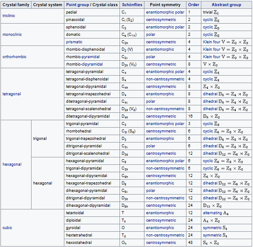
Task: Open the alternating group link for tetartoidal
Action: click(x=212, y=213)
